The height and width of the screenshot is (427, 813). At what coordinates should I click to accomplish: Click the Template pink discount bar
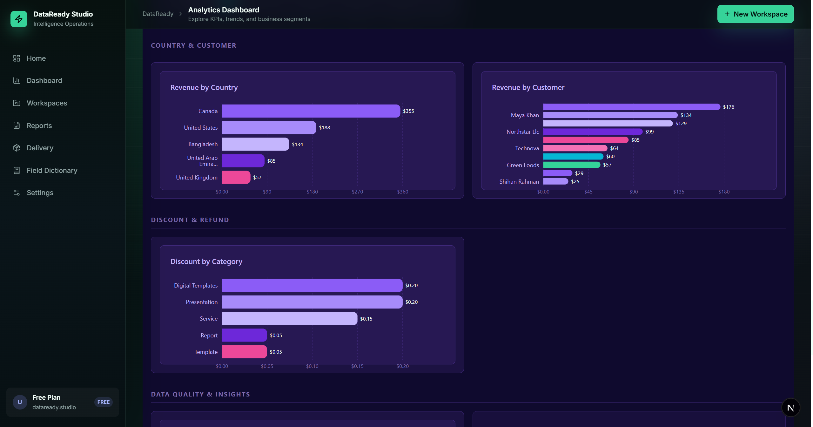(x=245, y=352)
